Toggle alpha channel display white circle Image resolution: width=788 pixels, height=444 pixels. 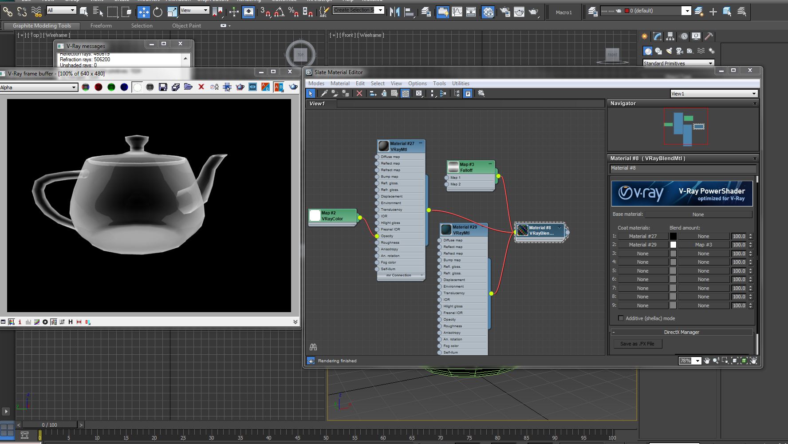(x=137, y=87)
